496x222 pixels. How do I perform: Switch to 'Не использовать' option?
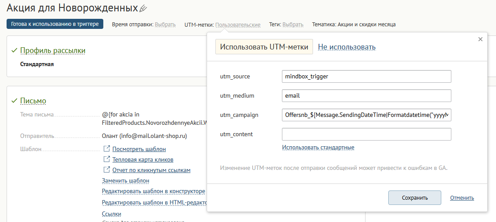(347, 47)
